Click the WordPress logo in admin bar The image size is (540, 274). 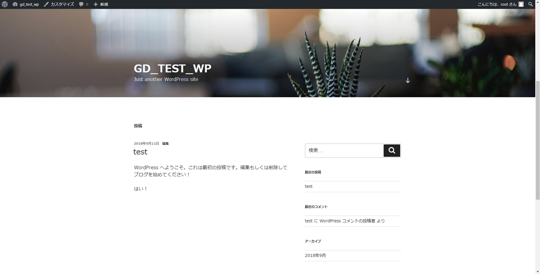(x=5, y=4)
